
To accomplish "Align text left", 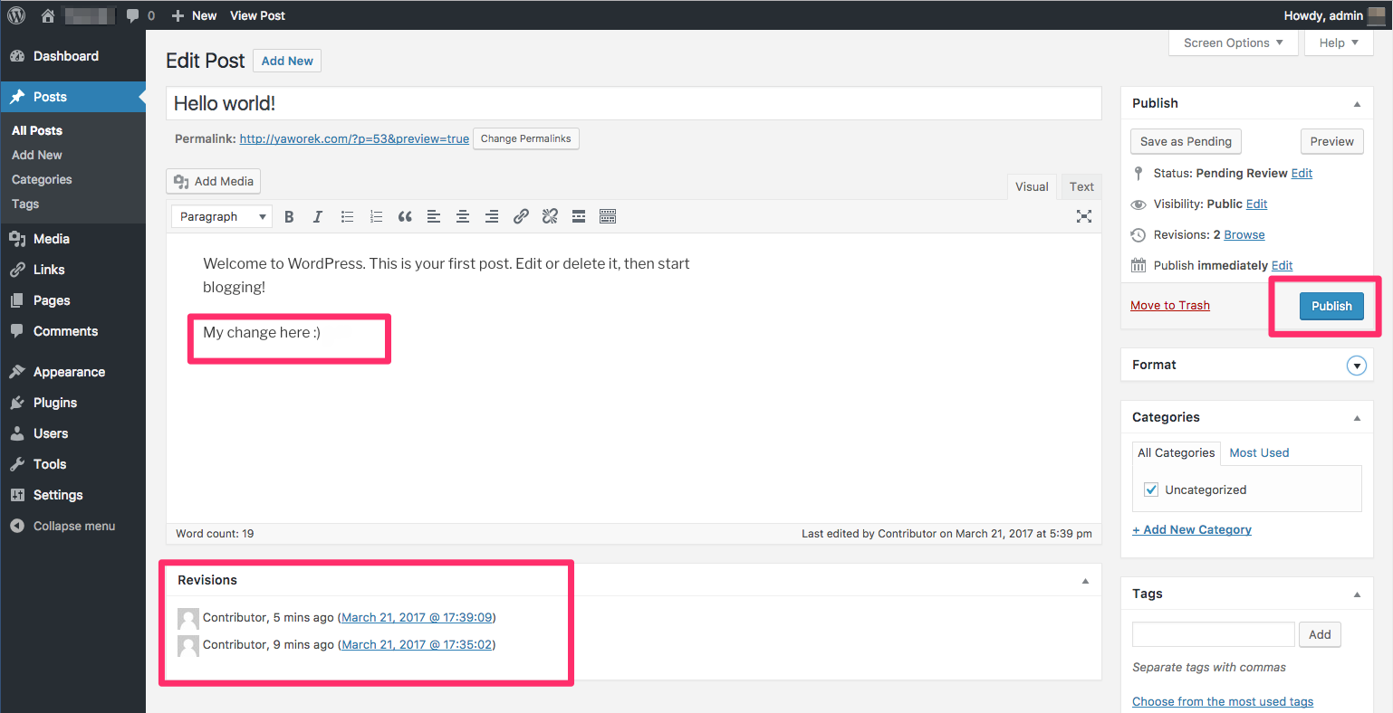I will [x=434, y=216].
